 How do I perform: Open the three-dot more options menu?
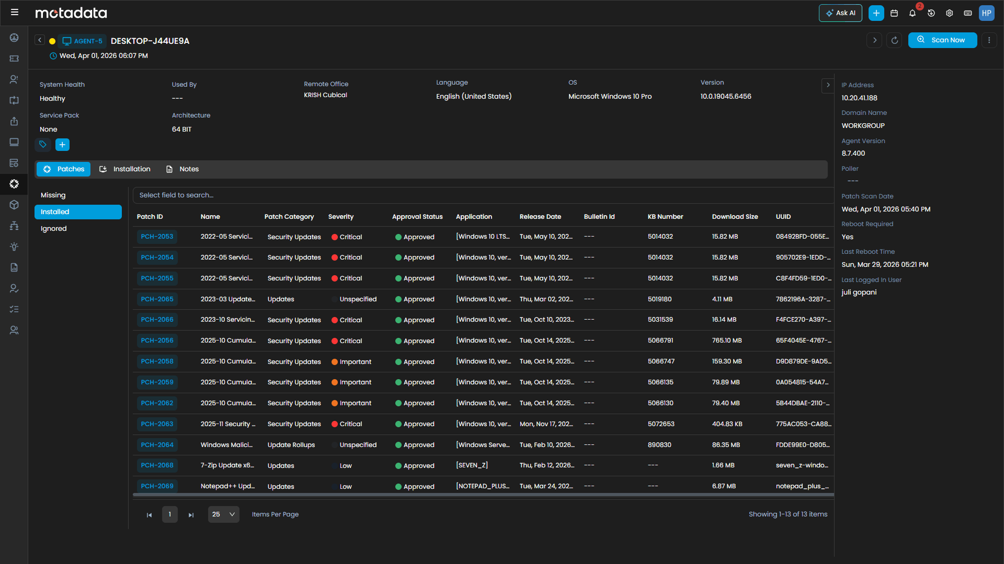tap(989, 40)
